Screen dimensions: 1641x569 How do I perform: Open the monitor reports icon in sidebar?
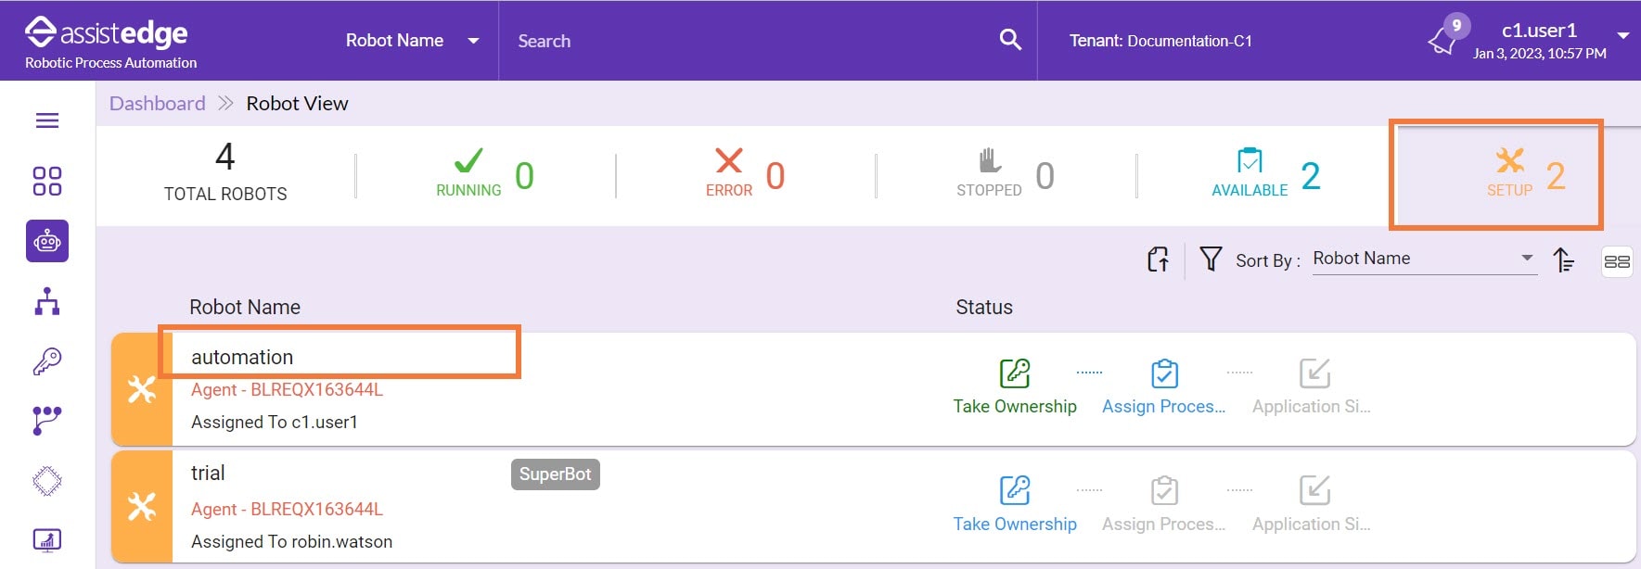[47, 539]
